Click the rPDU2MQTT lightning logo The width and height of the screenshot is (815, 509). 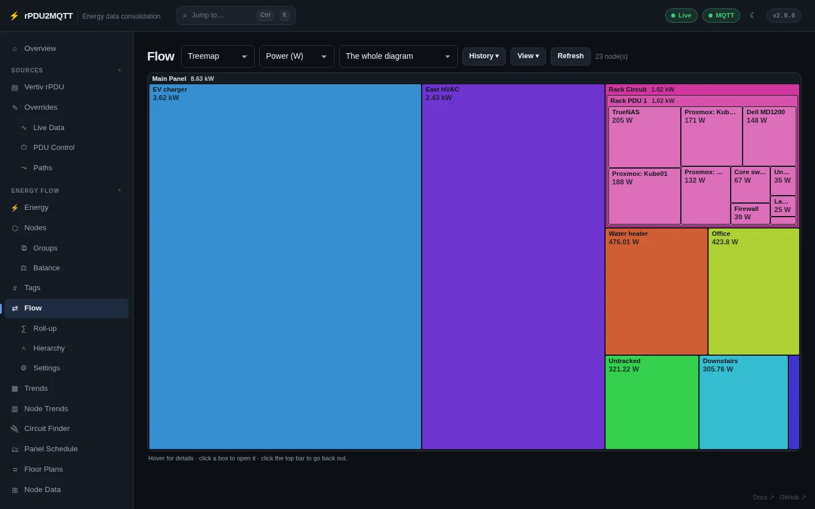(15, 16)
